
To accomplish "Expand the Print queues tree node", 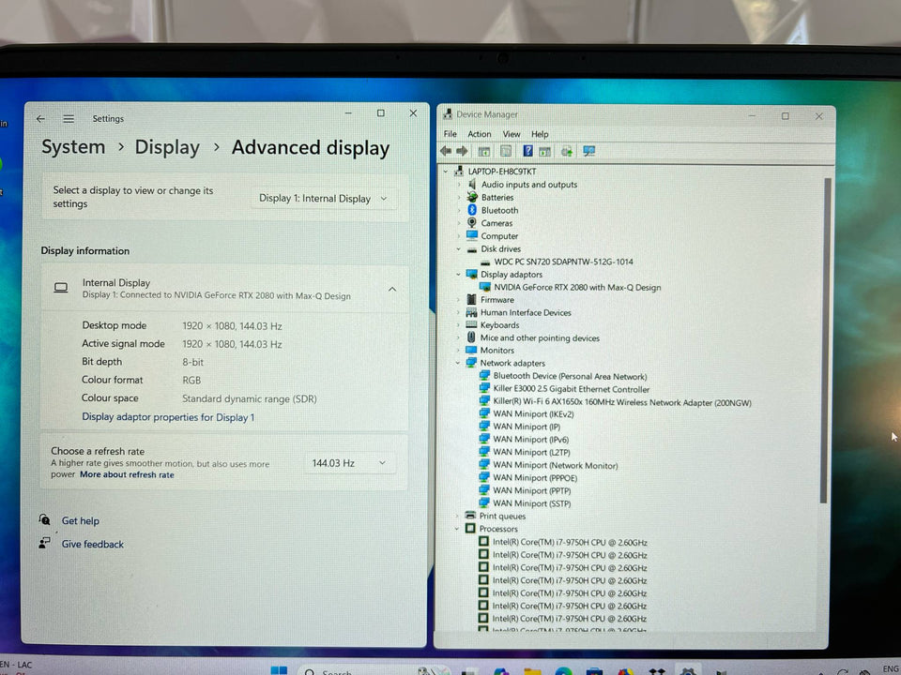I will (x=457, y=516).
